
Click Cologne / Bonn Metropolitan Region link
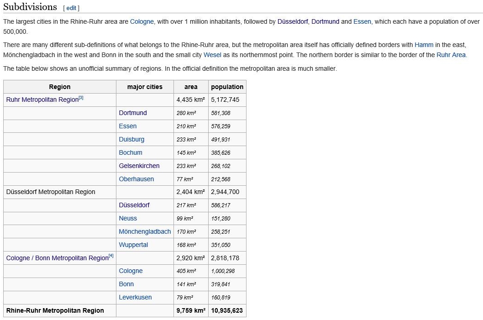coord(57,258)
